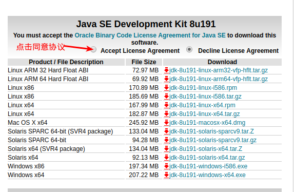Click download arrow icon for macosx-x64.dmg

click(166, 123)
